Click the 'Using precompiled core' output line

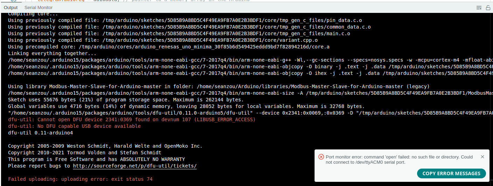tap(169, 47)
